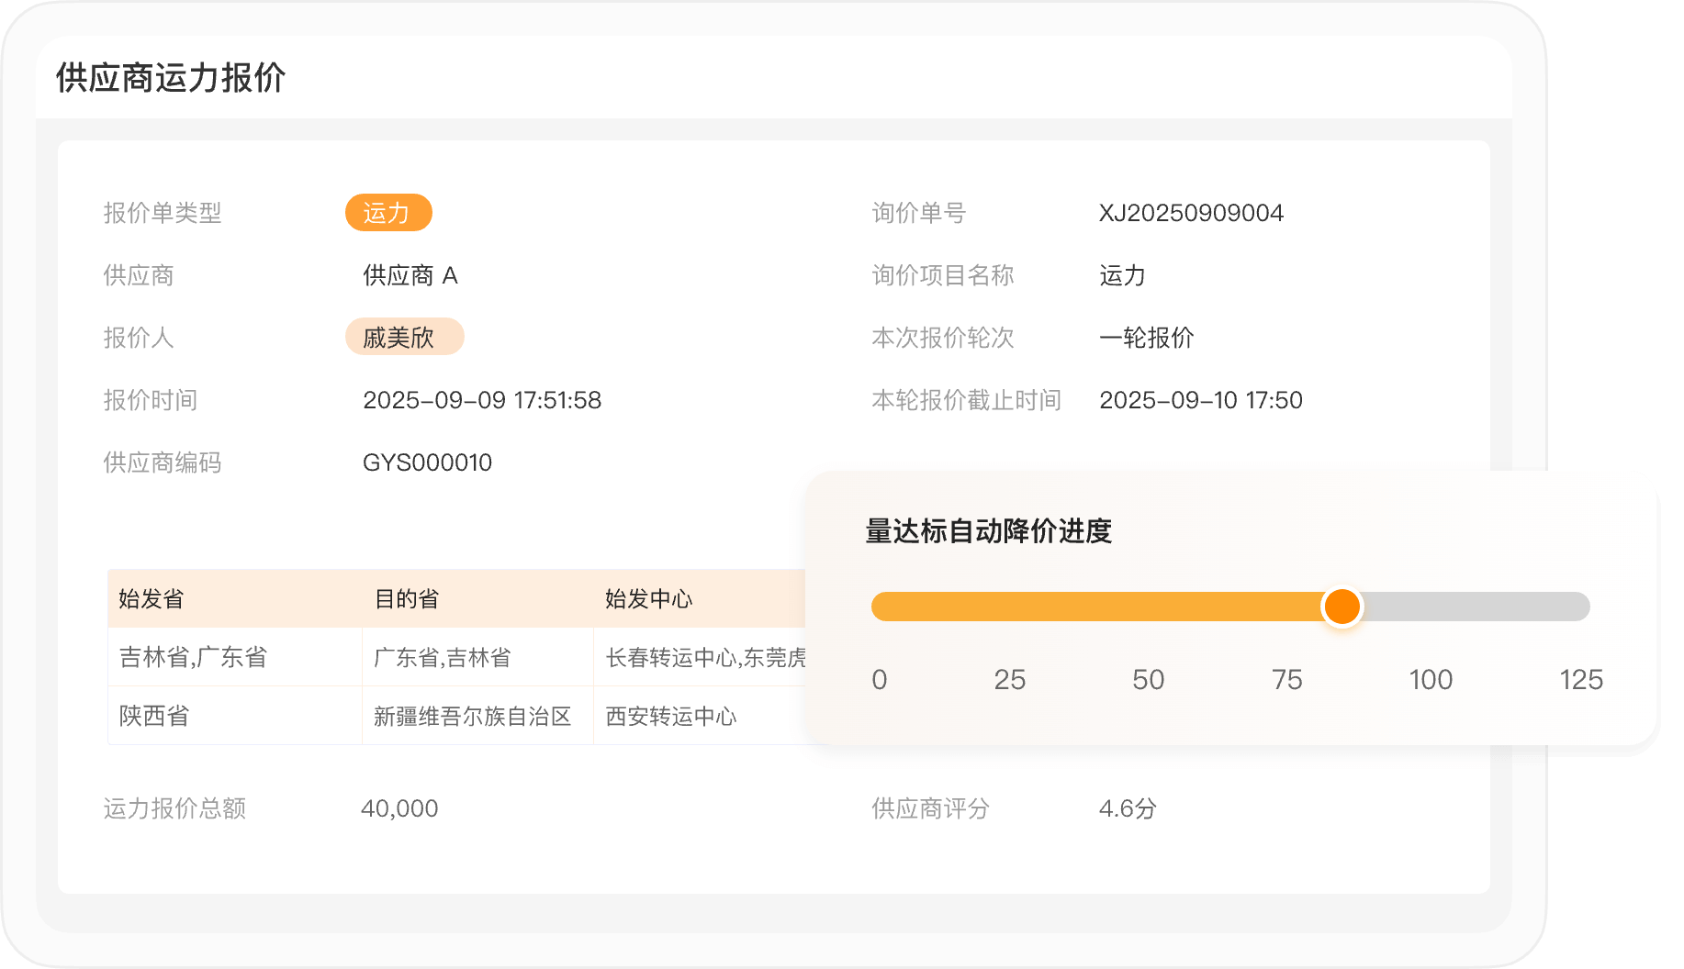
Task: Select the 陕西省 origin province cell
Action: 154,716
